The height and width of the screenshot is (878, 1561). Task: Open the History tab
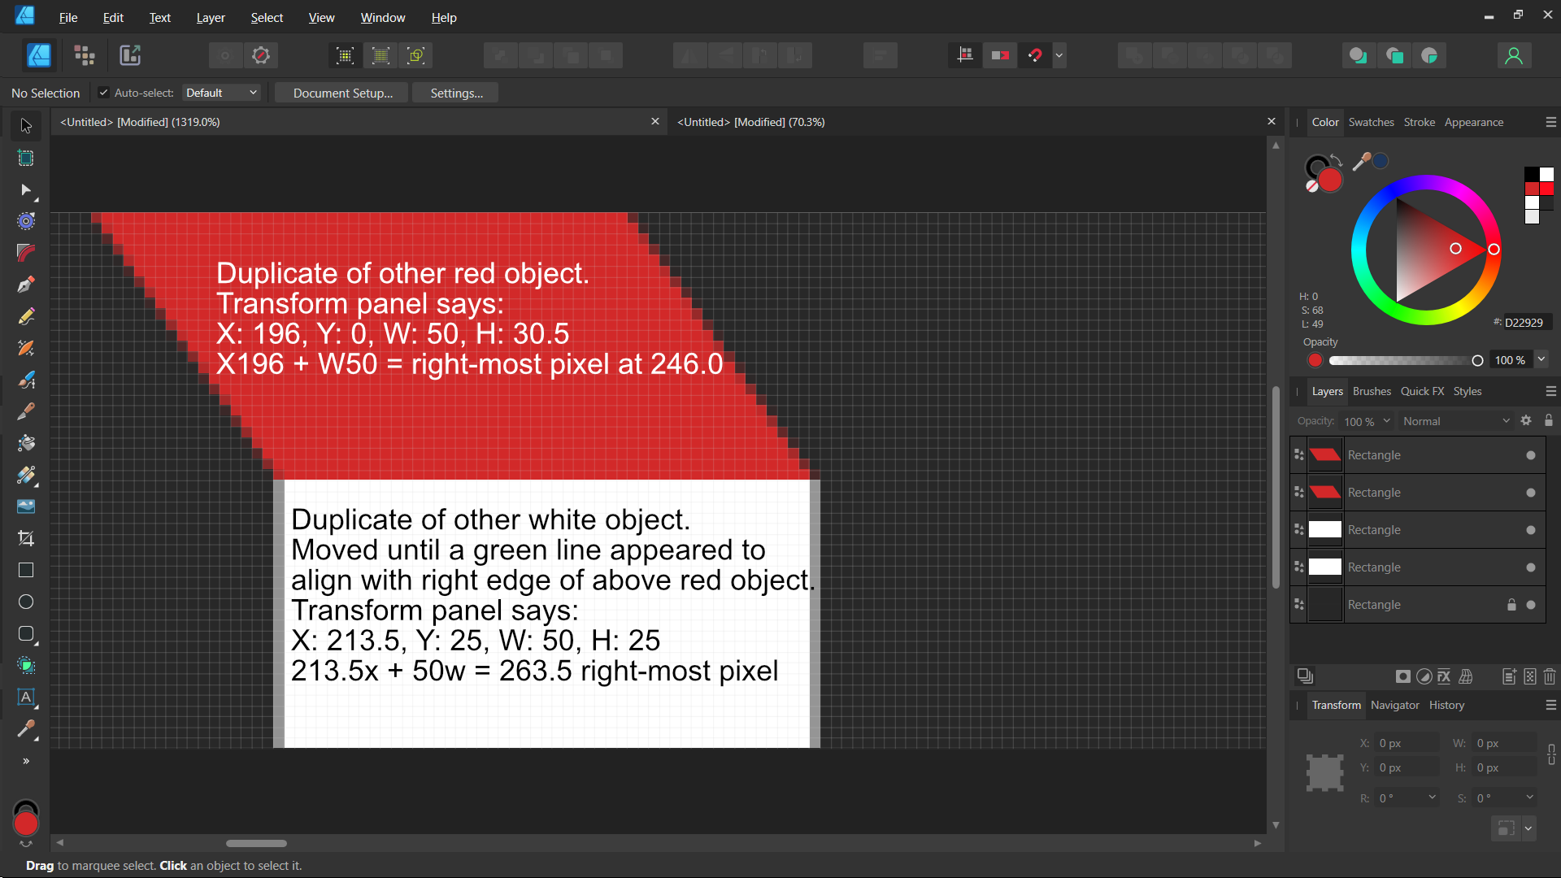pos(1446,705)
